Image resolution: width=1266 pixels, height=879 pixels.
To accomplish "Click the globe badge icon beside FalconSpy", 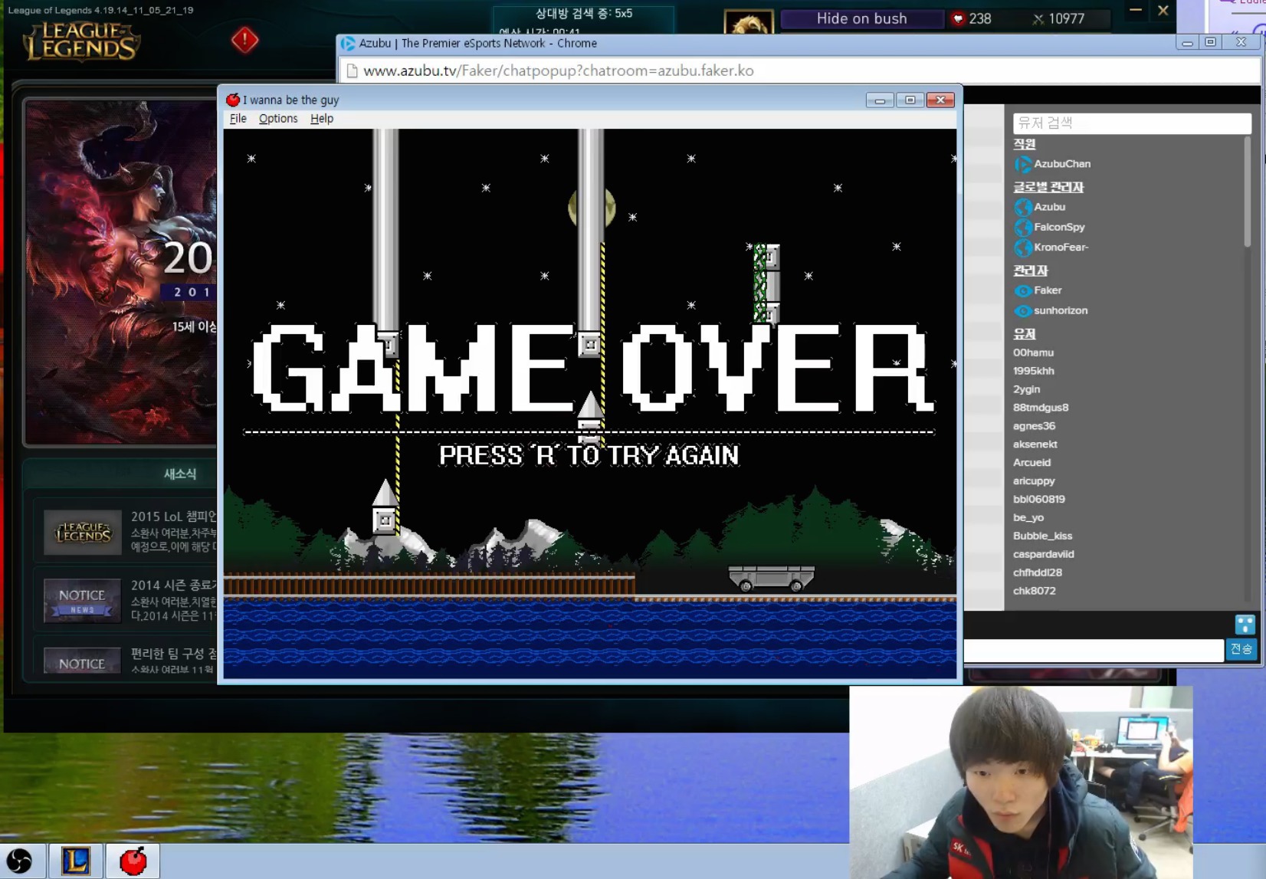I will tap(1022, 227).
